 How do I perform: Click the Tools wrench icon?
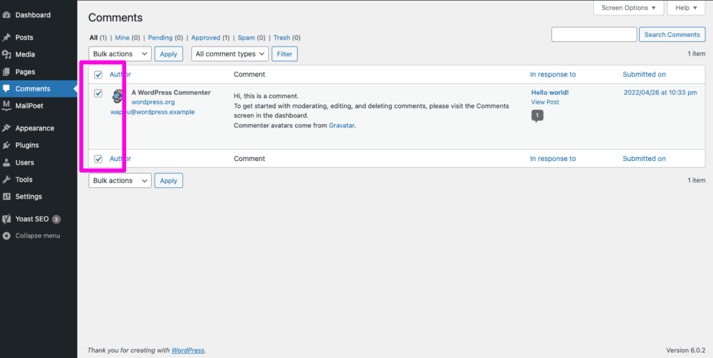pos(6,180)
